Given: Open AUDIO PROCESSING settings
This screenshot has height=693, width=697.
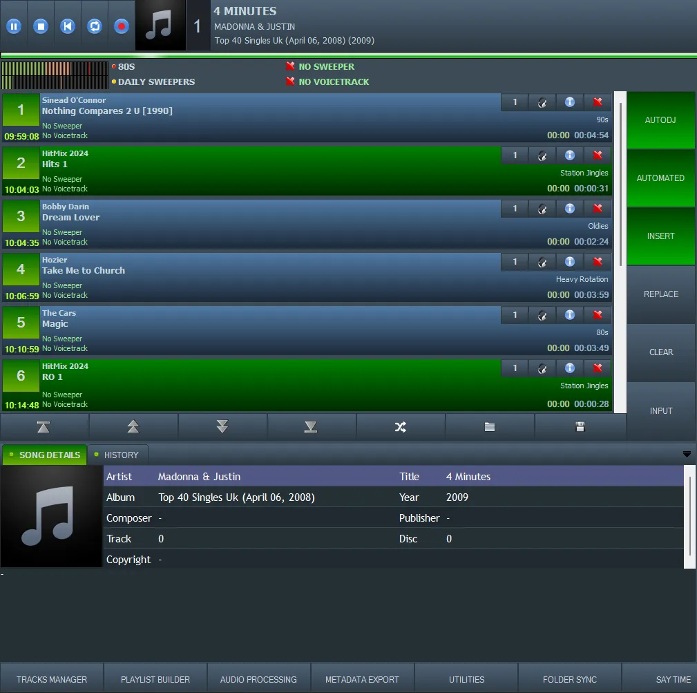Looking at the screenshot, I should point(258,679).
